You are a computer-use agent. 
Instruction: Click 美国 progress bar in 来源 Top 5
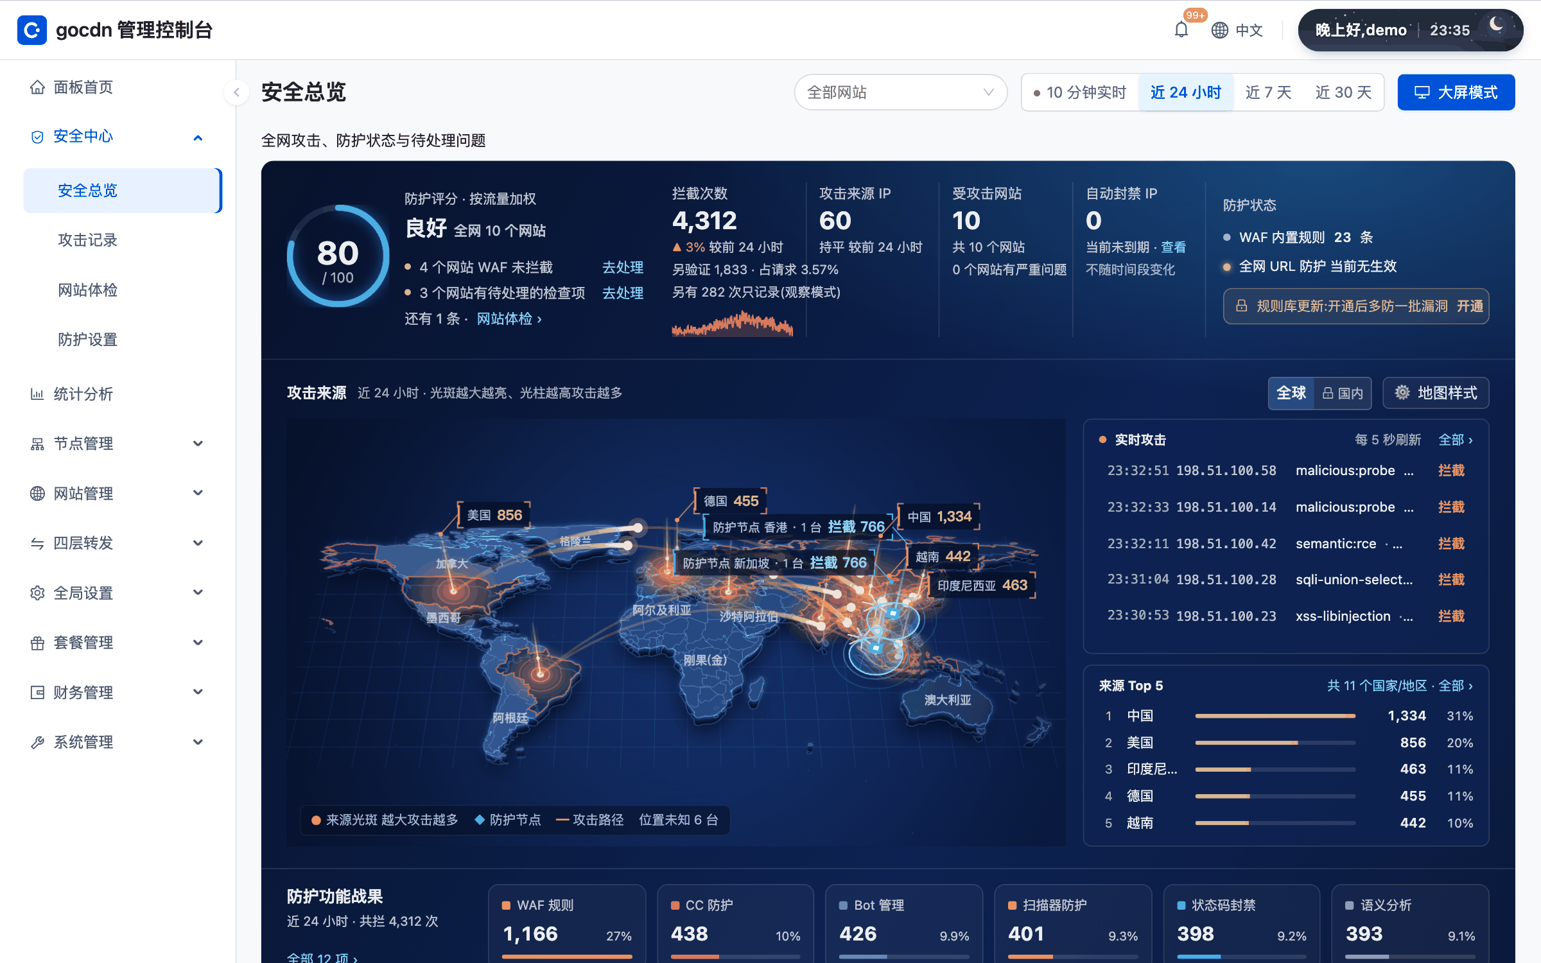click(x=1275, y=743)
